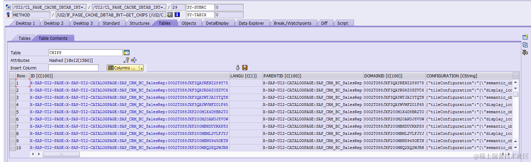The image size is (531, 162).
Task: Click ID cell ending 3QAYWTJAIYTQTN in row 3
Action: coord(129,97)
